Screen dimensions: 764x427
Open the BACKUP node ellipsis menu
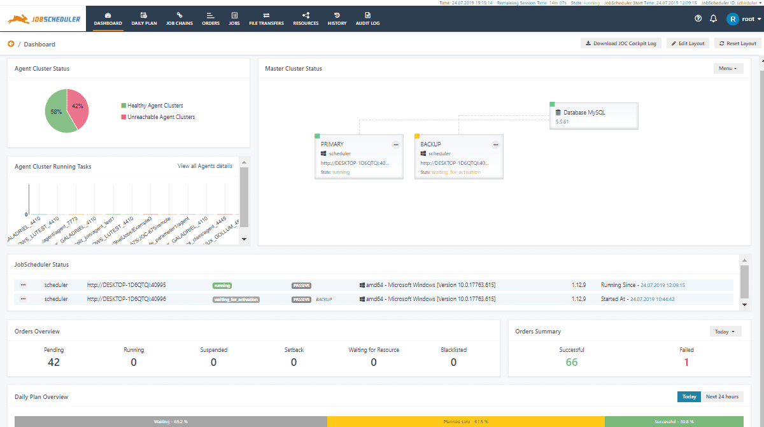coord(495,144)
